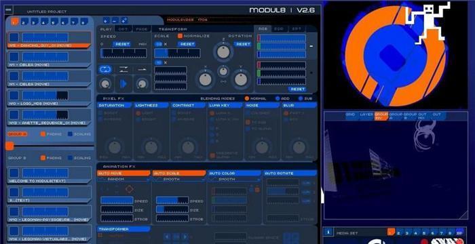Open the Auto Color Smooth dropdown
This screenshot has width=475, height=244.
pyautogui.click(x=235, y=179)
